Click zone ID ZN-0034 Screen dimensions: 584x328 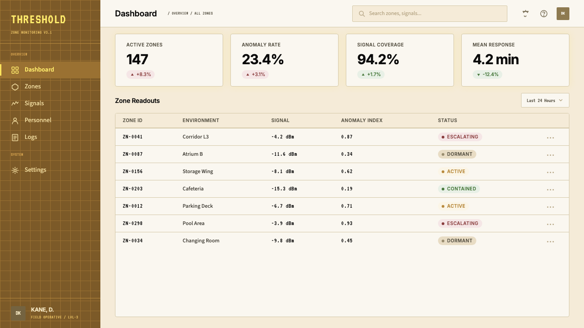click(133, 241)
